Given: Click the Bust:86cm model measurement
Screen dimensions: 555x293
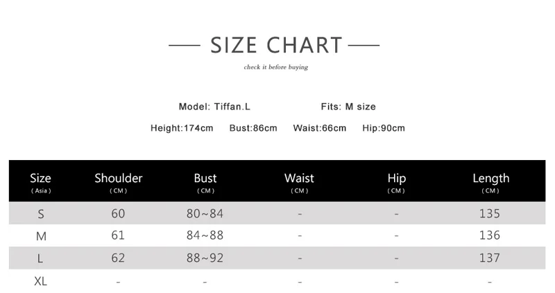Looking at the screenshot, I should pyautogui.click(x=253, y=128).
